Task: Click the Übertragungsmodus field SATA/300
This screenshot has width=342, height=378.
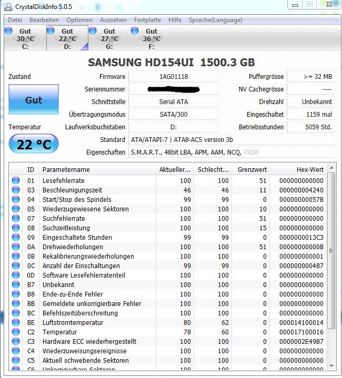Action: click(x=174, y=114)
